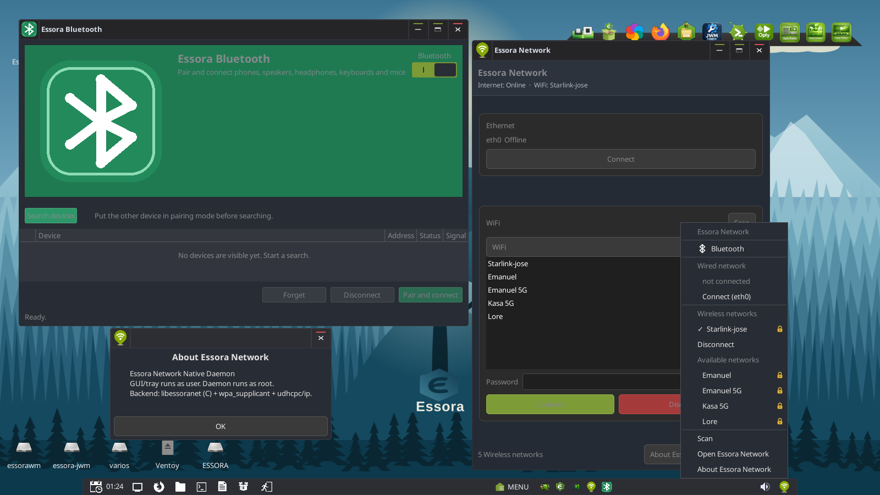The width and height of the screenshot is (880, 495).
Task: Click Disconnect in the Bluetooth window
Action: [362, 295]
